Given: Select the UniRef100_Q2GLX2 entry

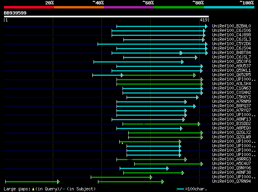Looking at the screenshot, I should tap(231, 133).
